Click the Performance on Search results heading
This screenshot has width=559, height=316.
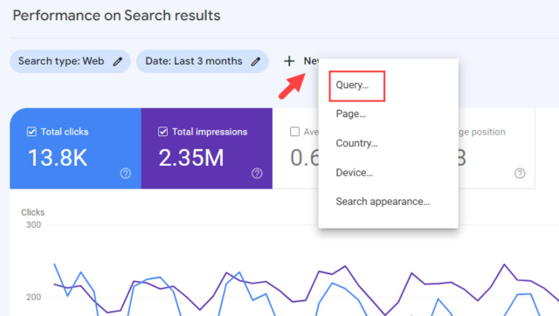[116, 16]
